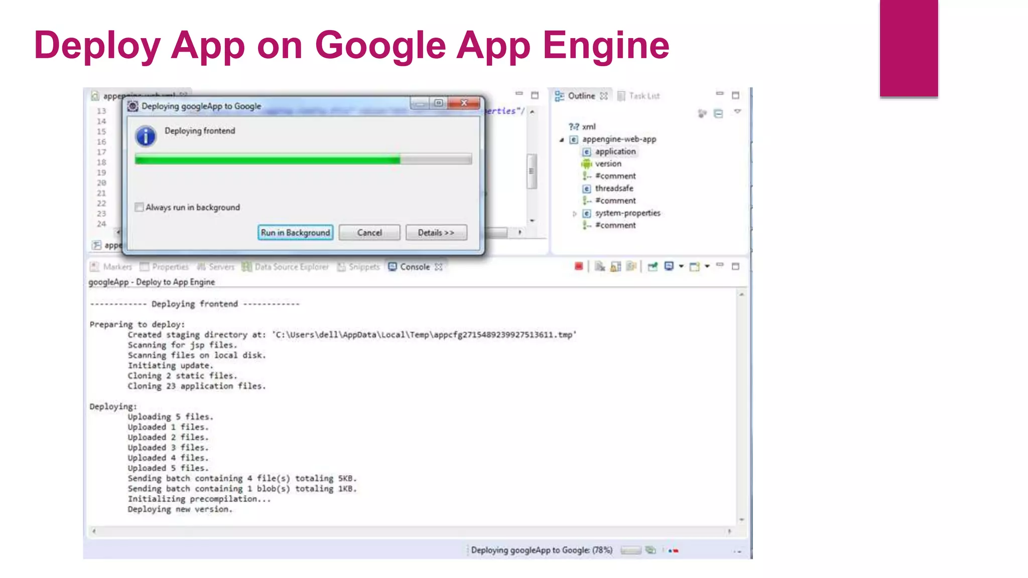Click icon left of Collapse All in Outline
This screenshot has height=578, width=1028.
[x=702, y=114]
